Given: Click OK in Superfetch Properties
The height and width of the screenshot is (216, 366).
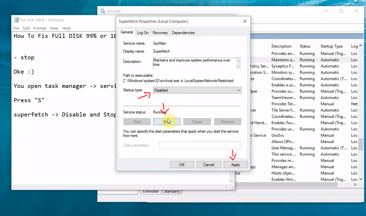Looking at the screenshot, I should (x=182, y=165).
